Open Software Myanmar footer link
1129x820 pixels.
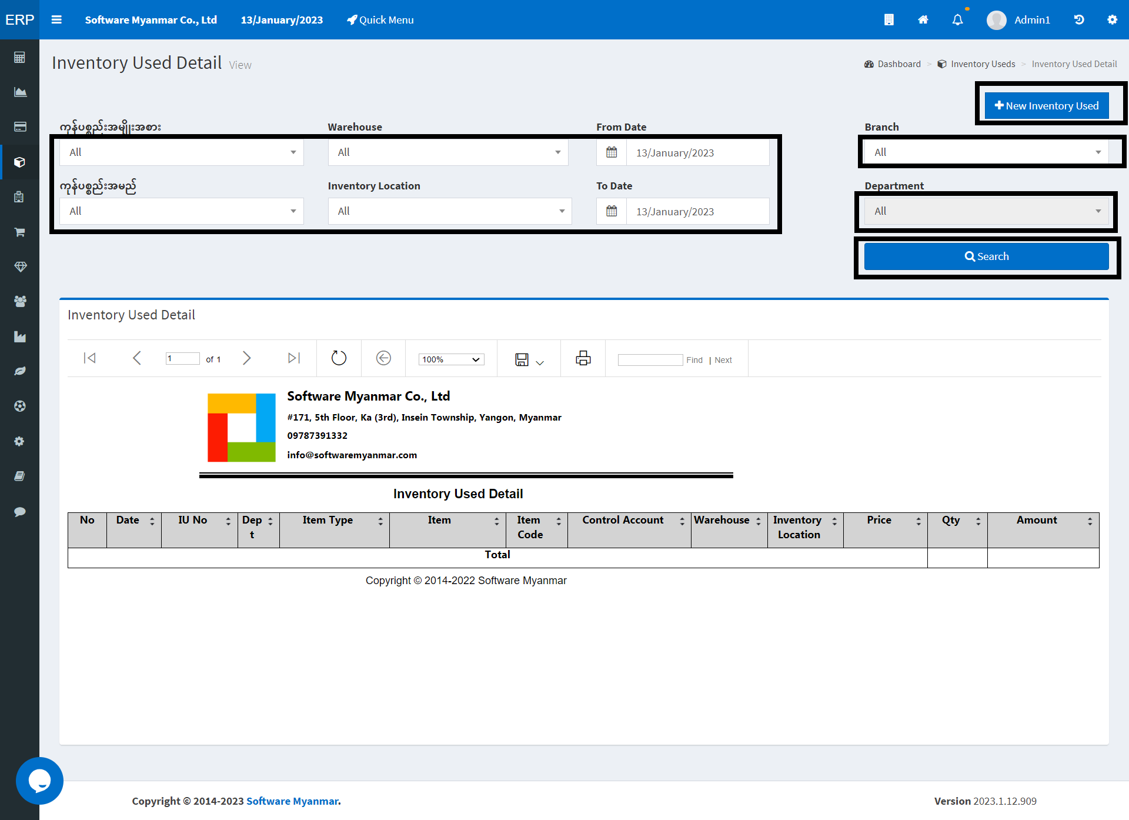(292, 801)
